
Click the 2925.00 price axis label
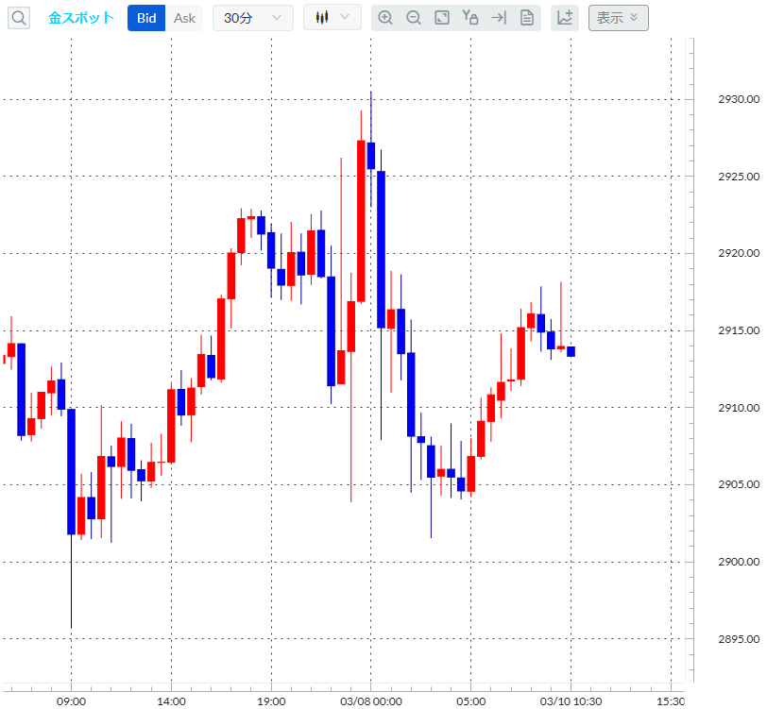click(x=739, y=177)
